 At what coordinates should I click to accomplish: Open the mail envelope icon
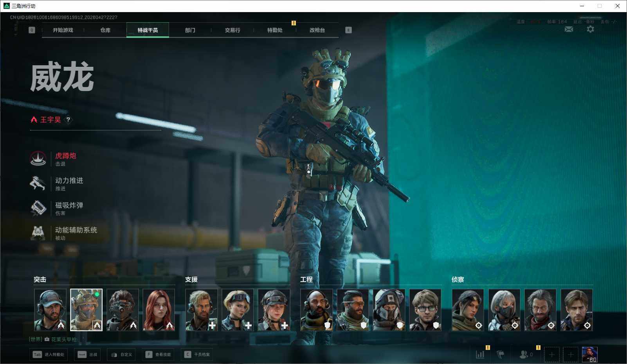click(x=569, y=29)
